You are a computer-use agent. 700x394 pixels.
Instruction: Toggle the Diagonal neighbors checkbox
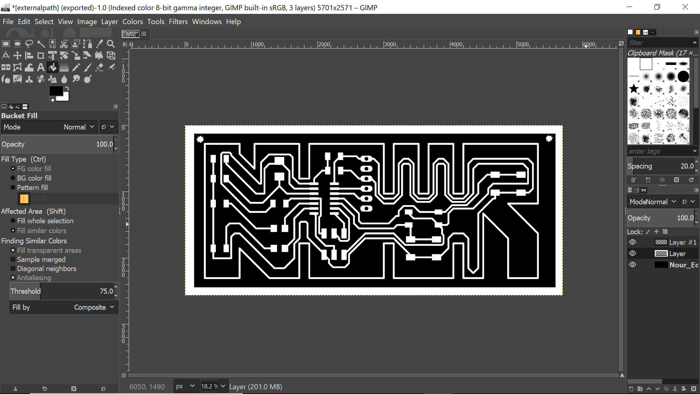[x=13, y=269]
